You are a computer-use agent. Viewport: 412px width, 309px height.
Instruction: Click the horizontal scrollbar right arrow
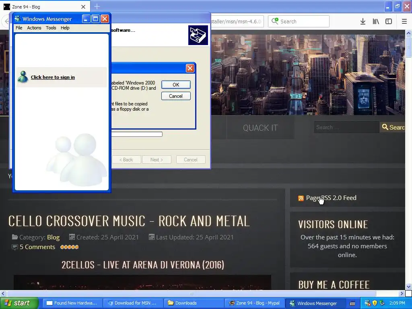(x=401, y=293)
